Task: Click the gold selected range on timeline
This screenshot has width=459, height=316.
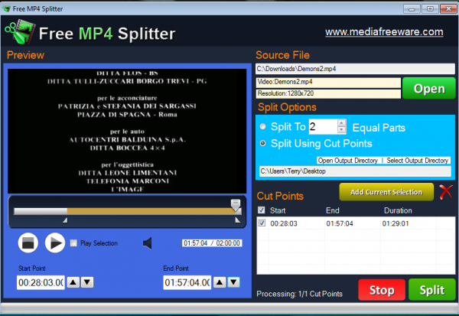Action: 149,211
